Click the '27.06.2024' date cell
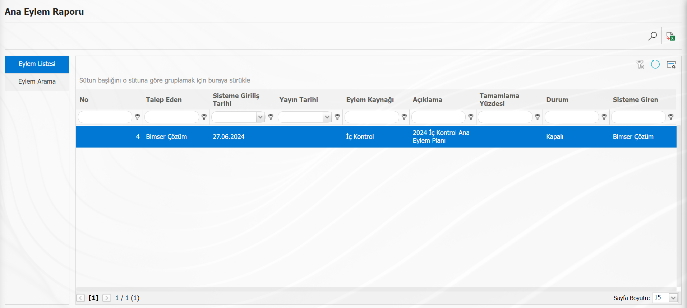The height and width of the screenshot is (308, 687). pos(229,137)
